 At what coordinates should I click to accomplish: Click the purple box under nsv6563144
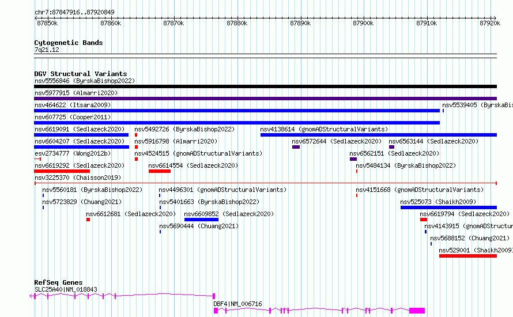pyautogui.click(x=391, y=147)
